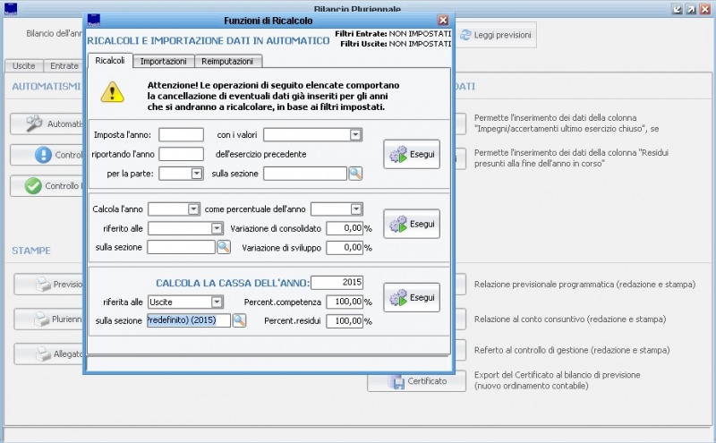Switch to the Ricalcoli tab

(110, 61)
